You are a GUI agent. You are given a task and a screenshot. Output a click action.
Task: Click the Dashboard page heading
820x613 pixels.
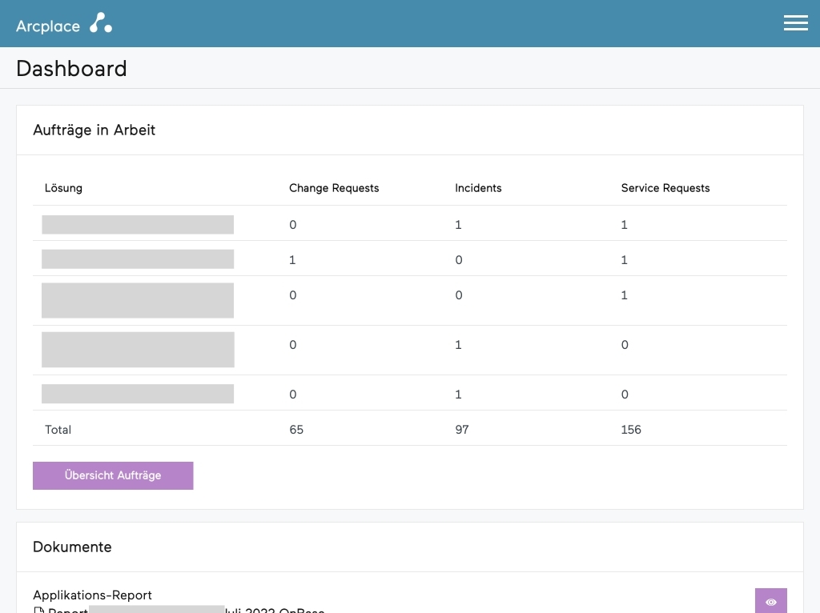click(71, 69)
